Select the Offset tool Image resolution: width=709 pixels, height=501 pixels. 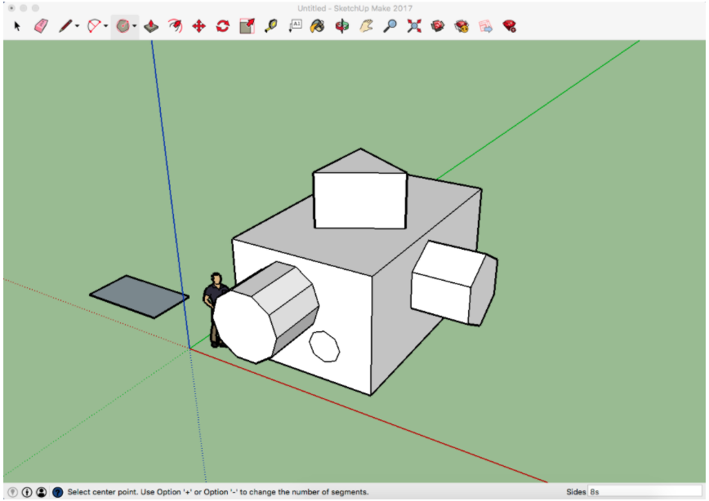[x=175, y=26]
